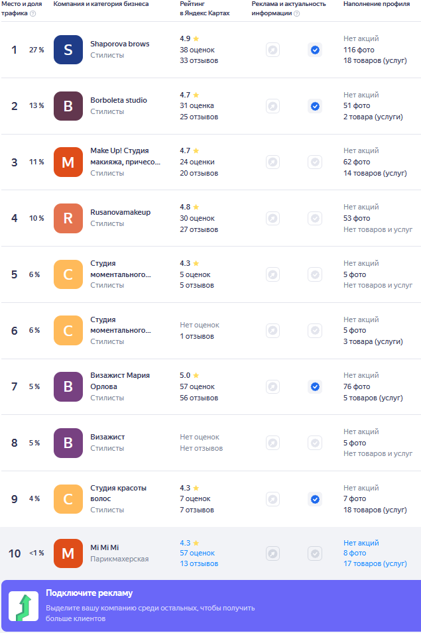Click the green arrow icon in the ad banner
421x633 pixels.
(x=24, y=606)
